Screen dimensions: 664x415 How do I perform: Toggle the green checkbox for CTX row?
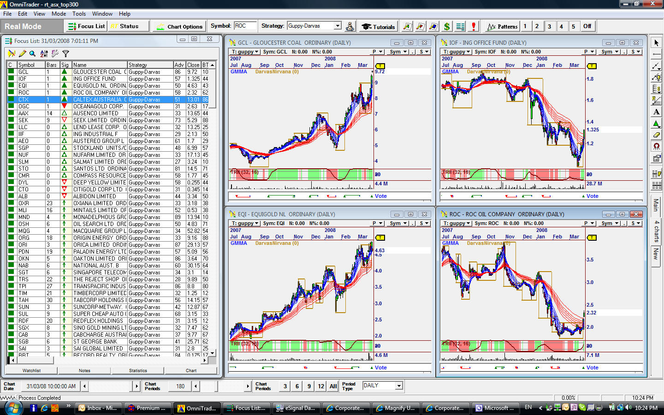pos(11,100)
